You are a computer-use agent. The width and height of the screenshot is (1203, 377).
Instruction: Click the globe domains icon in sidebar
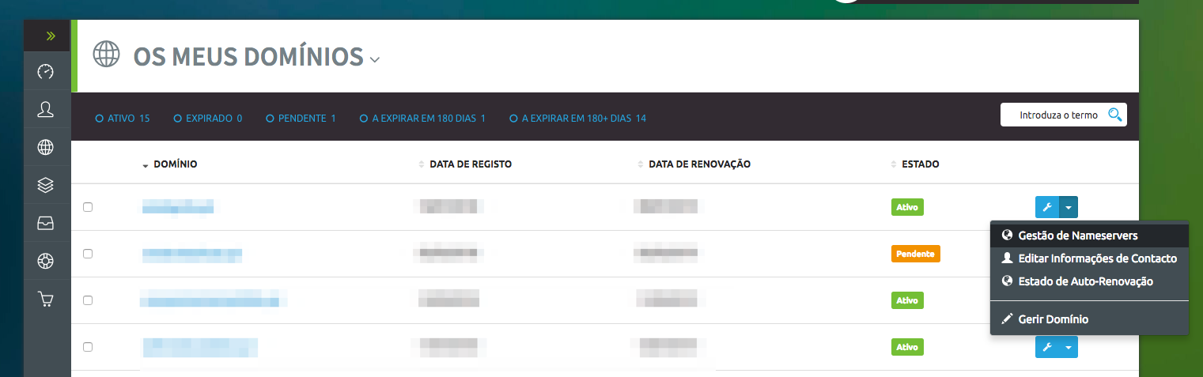46,147
